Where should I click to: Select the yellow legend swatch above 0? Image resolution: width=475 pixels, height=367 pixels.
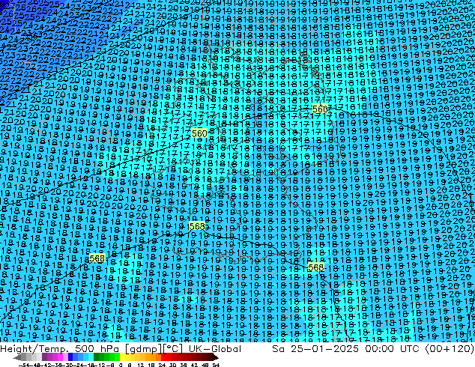click(x=122, y=357)
